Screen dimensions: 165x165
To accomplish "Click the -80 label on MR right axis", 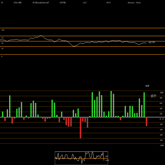I will coord(161,140).
